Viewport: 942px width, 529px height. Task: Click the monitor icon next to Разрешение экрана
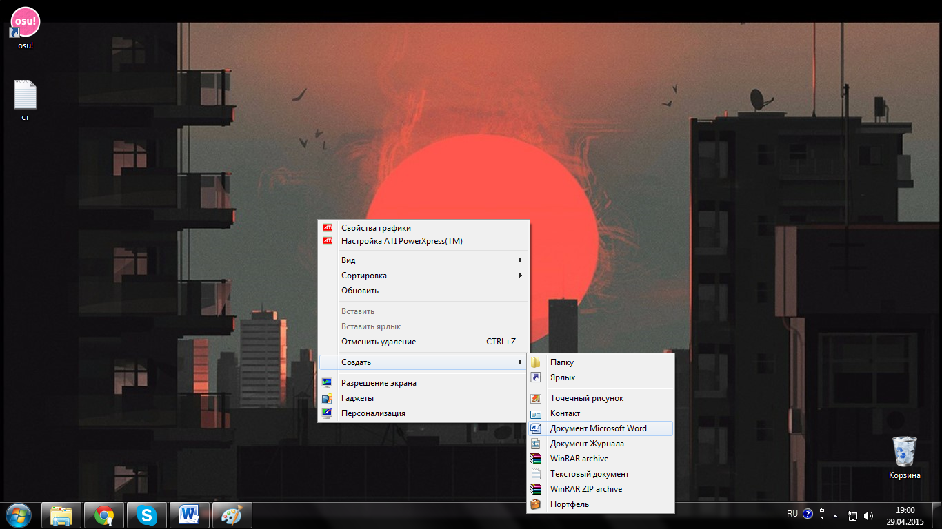(x=327, y=383)
